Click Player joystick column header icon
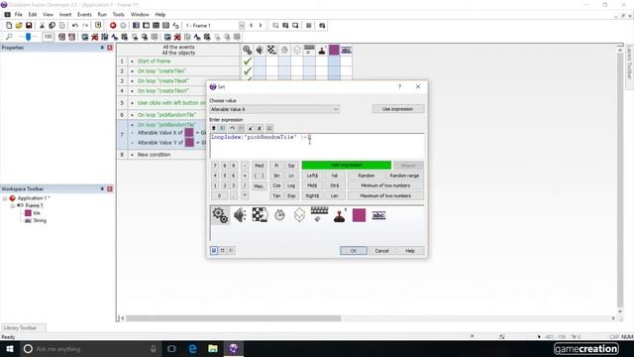Image resolution: width=634 pixels, height=357 pixels. pyautogui.click(x=322, y=50)
